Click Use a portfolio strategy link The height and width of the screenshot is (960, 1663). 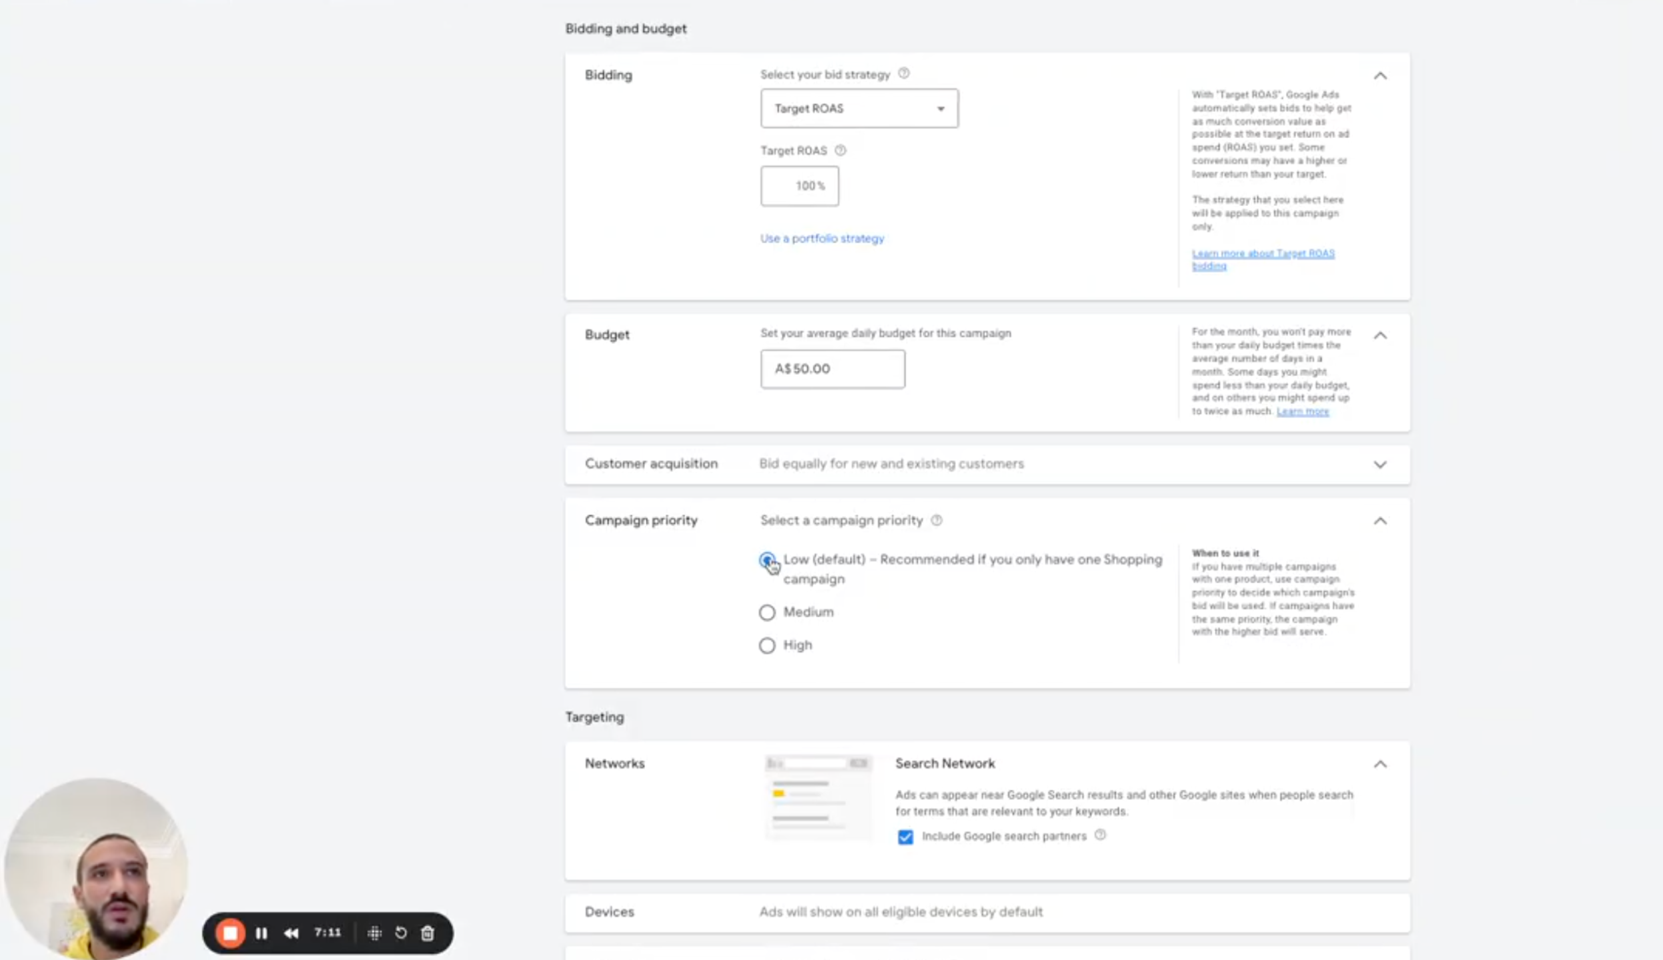[821, 239]
